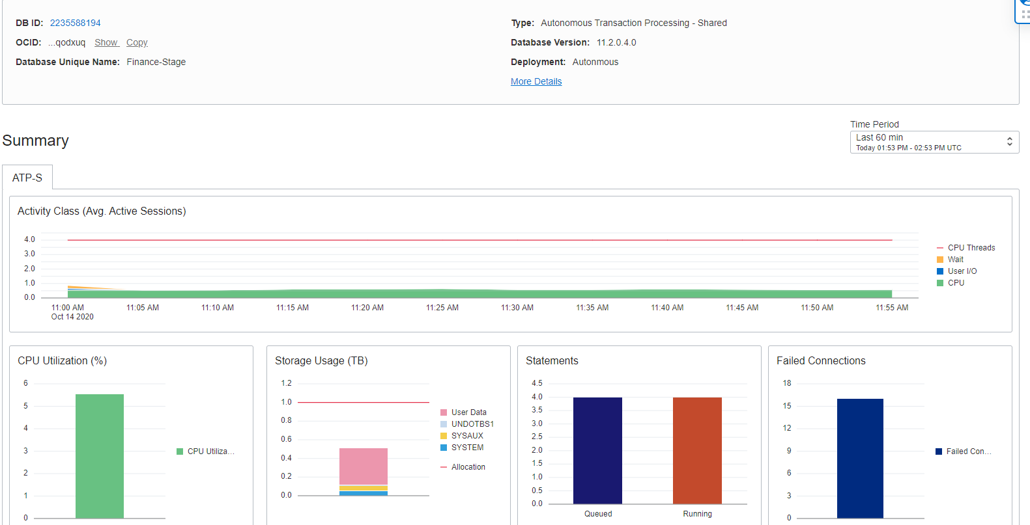Click the pink User Data legend icon

point(444,412)
